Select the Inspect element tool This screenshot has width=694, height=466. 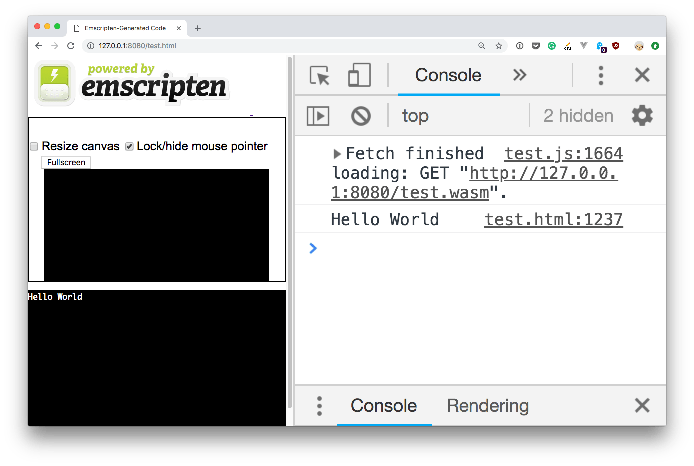coord(319,75)
